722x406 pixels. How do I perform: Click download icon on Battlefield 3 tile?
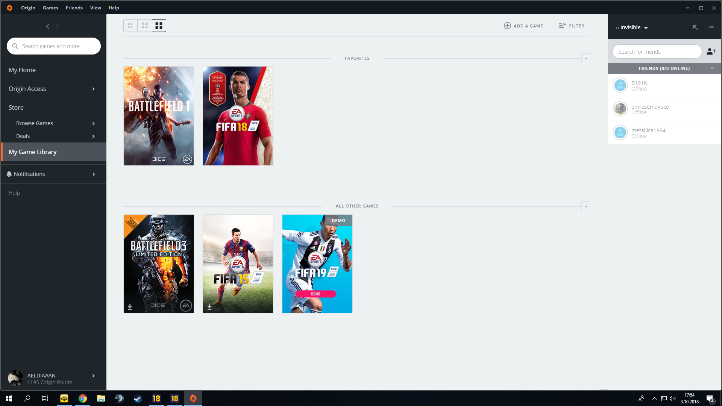[130, 307]
